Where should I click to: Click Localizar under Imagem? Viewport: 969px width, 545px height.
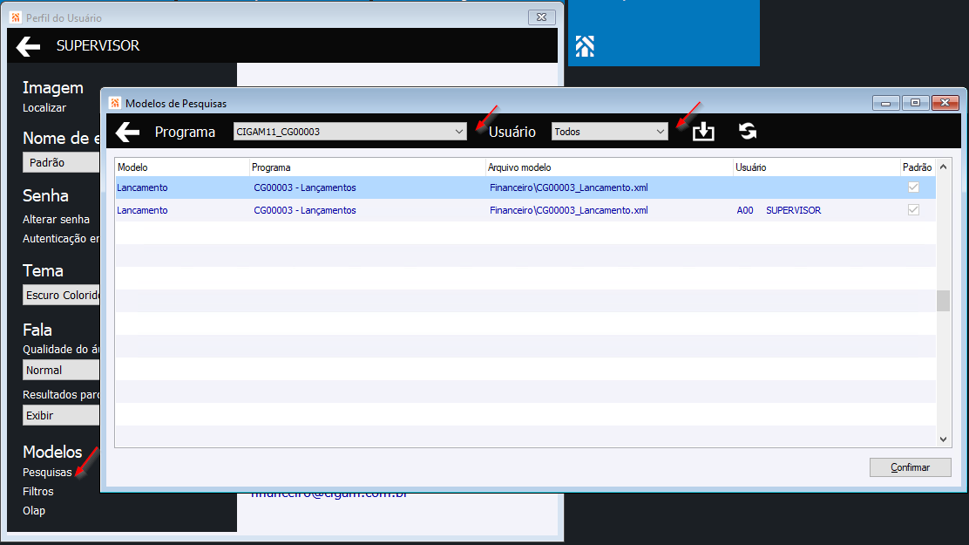pyautogui.click(x=44, y=107)
